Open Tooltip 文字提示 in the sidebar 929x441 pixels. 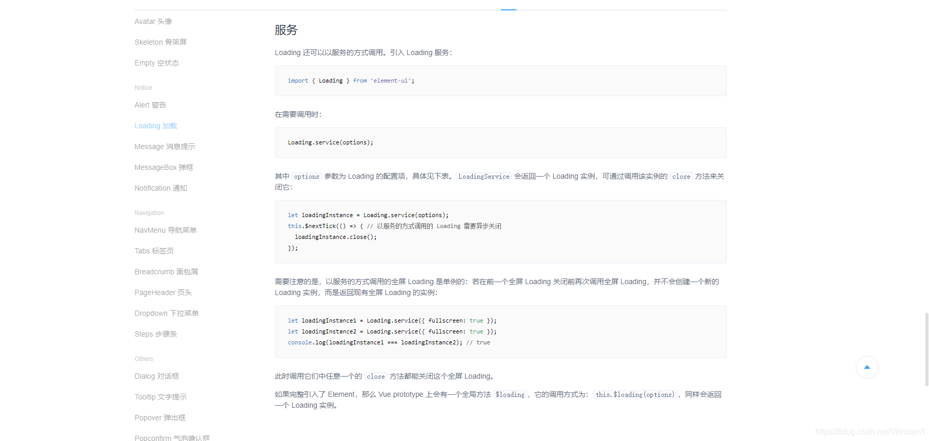161,397
